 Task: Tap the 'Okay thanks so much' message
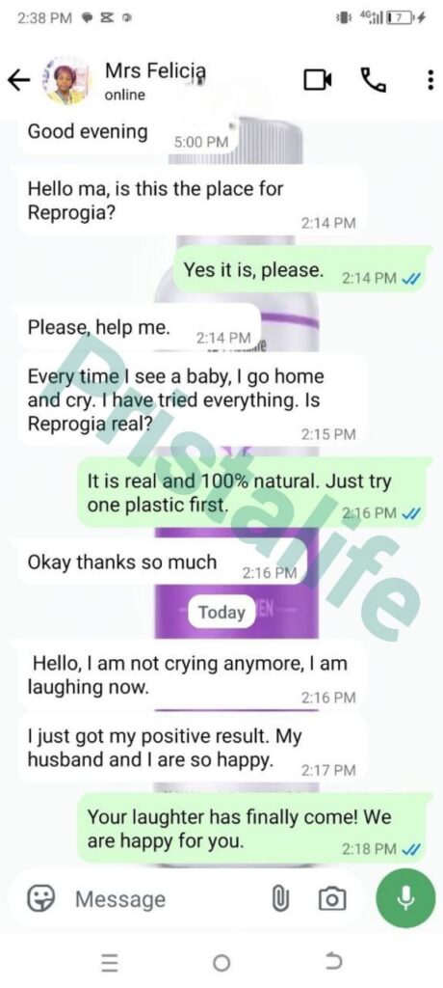pyautogui.click(x=161, y=563)
